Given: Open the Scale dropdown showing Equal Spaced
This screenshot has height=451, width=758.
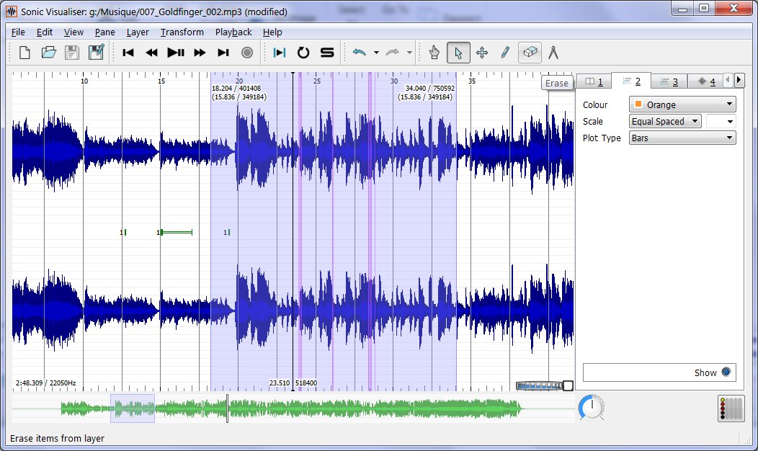Looking at the screenshot, I should coord(665,121).
